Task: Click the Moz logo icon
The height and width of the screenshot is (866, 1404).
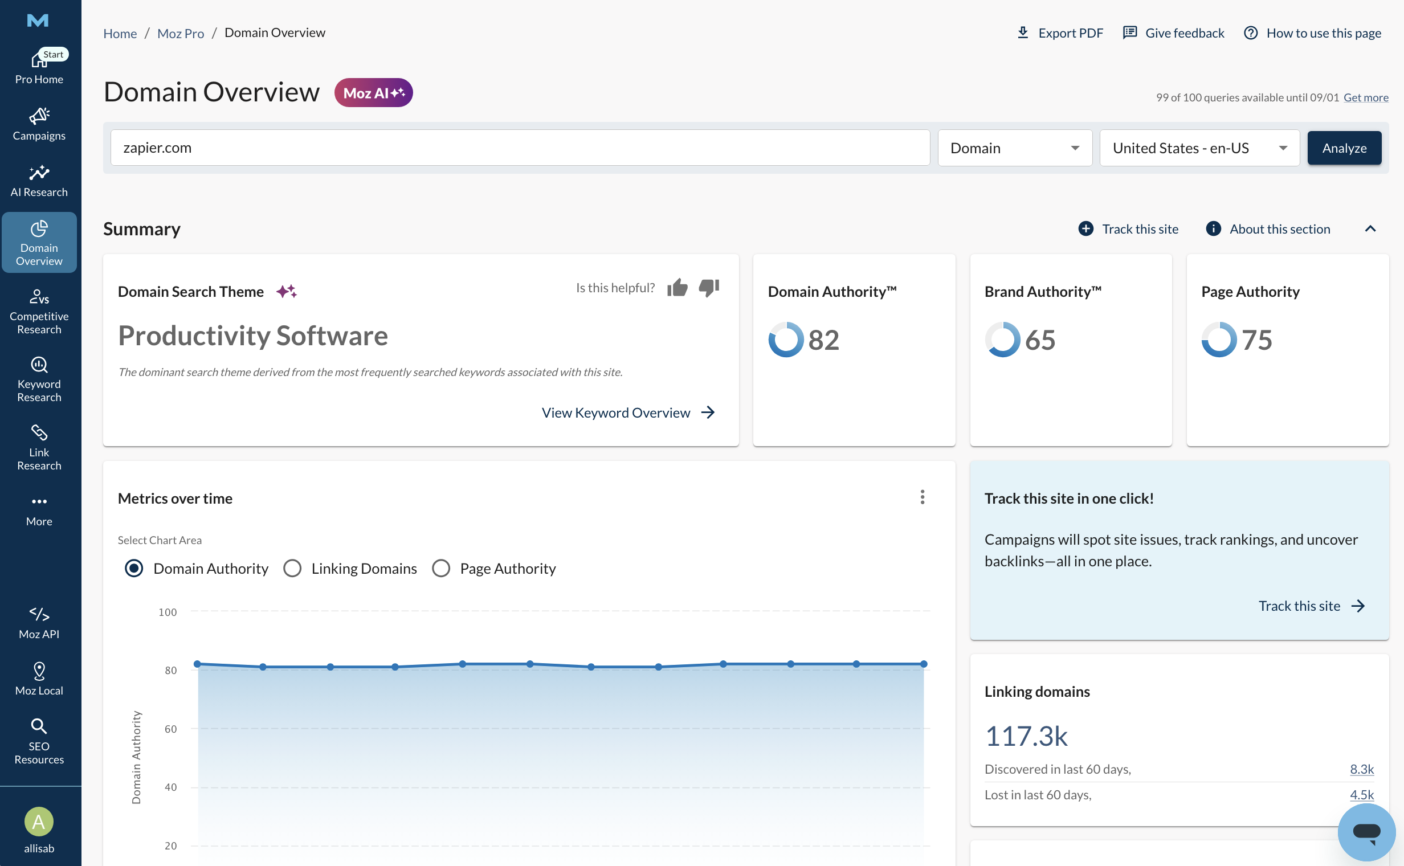Action: (x=38, y=21)
